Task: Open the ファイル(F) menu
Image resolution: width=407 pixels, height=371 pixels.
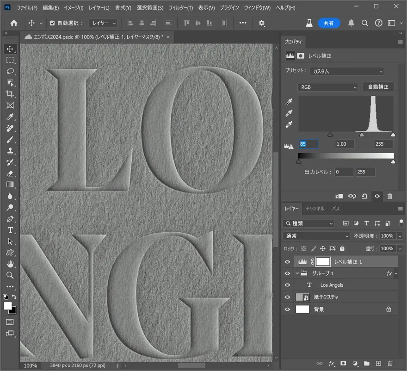Action: click(27, 8)
